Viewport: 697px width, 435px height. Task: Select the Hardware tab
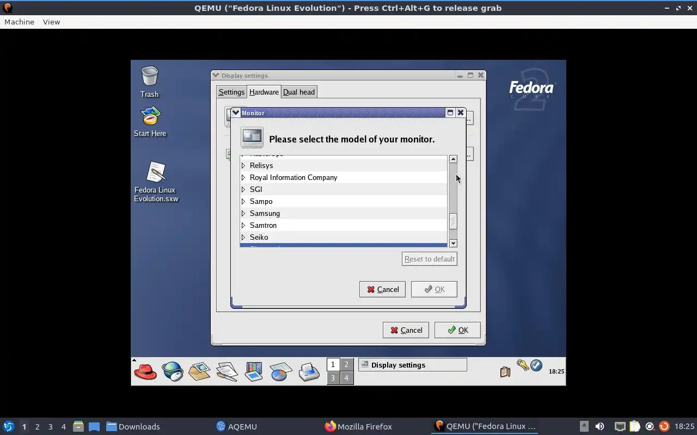tap(264, 92)
